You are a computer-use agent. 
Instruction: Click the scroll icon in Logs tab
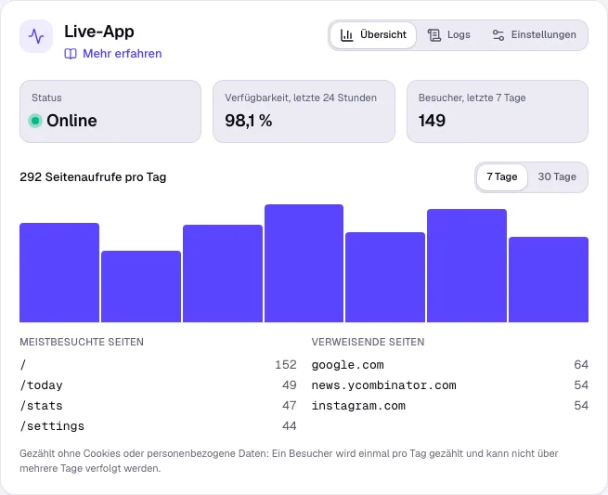coord(434,35)
